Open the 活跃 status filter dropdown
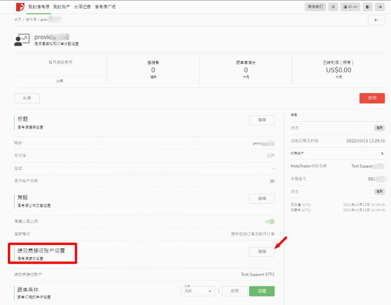Screen dimensions: 391x305 pos(198,291)
